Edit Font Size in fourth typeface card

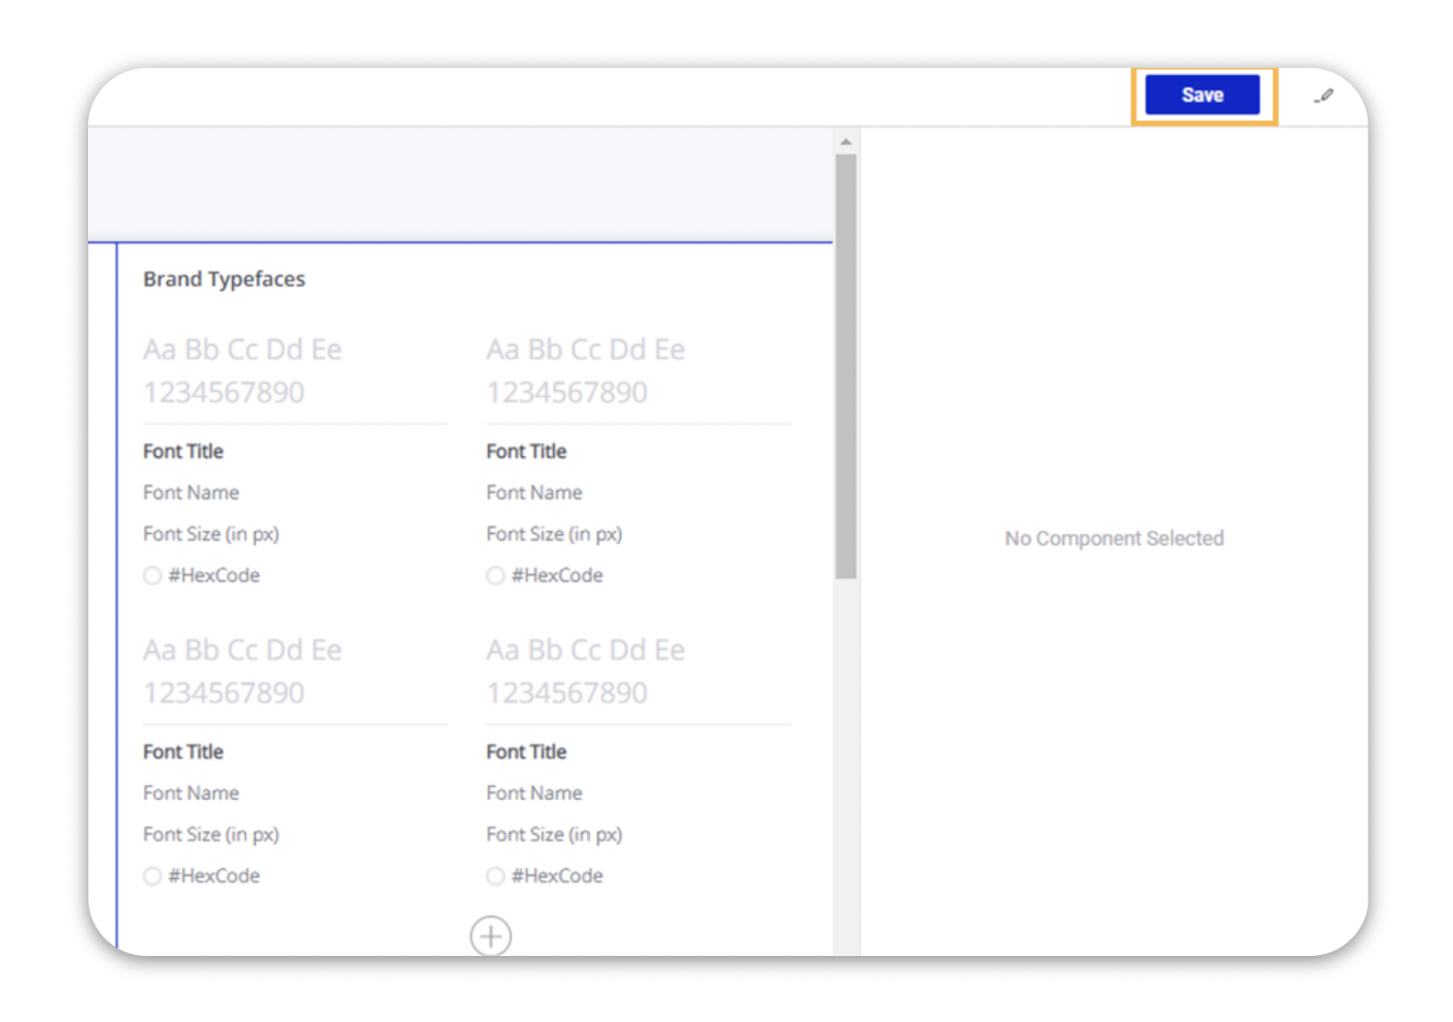pyautogui.click(x=554, y=834)
